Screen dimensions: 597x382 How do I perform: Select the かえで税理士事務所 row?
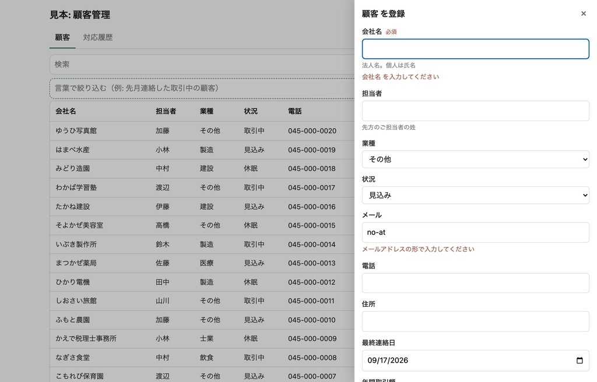pos(202,339)
